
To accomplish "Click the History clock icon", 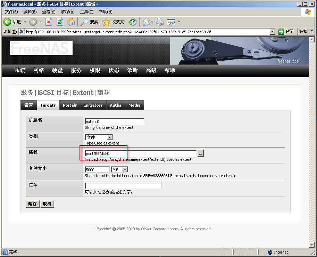I will pos(133,22).
